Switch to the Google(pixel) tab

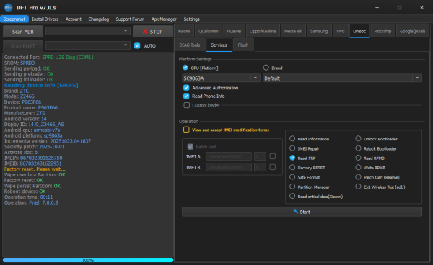tap(412, 31)
